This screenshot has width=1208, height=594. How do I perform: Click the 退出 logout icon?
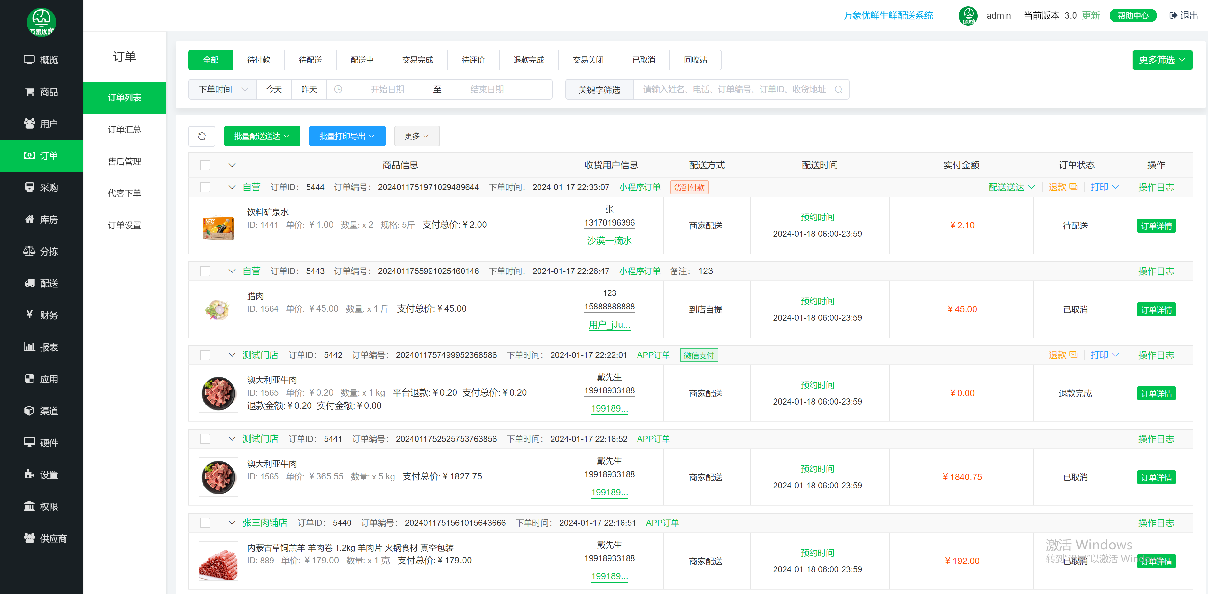[1173, 15]
